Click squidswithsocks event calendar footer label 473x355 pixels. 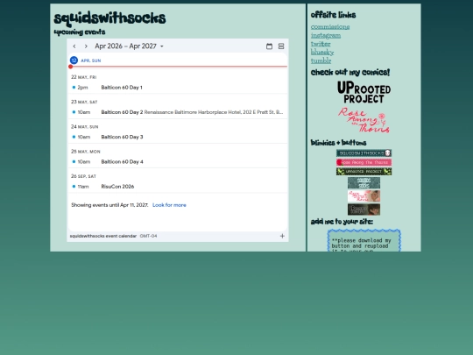coord(103,236)
